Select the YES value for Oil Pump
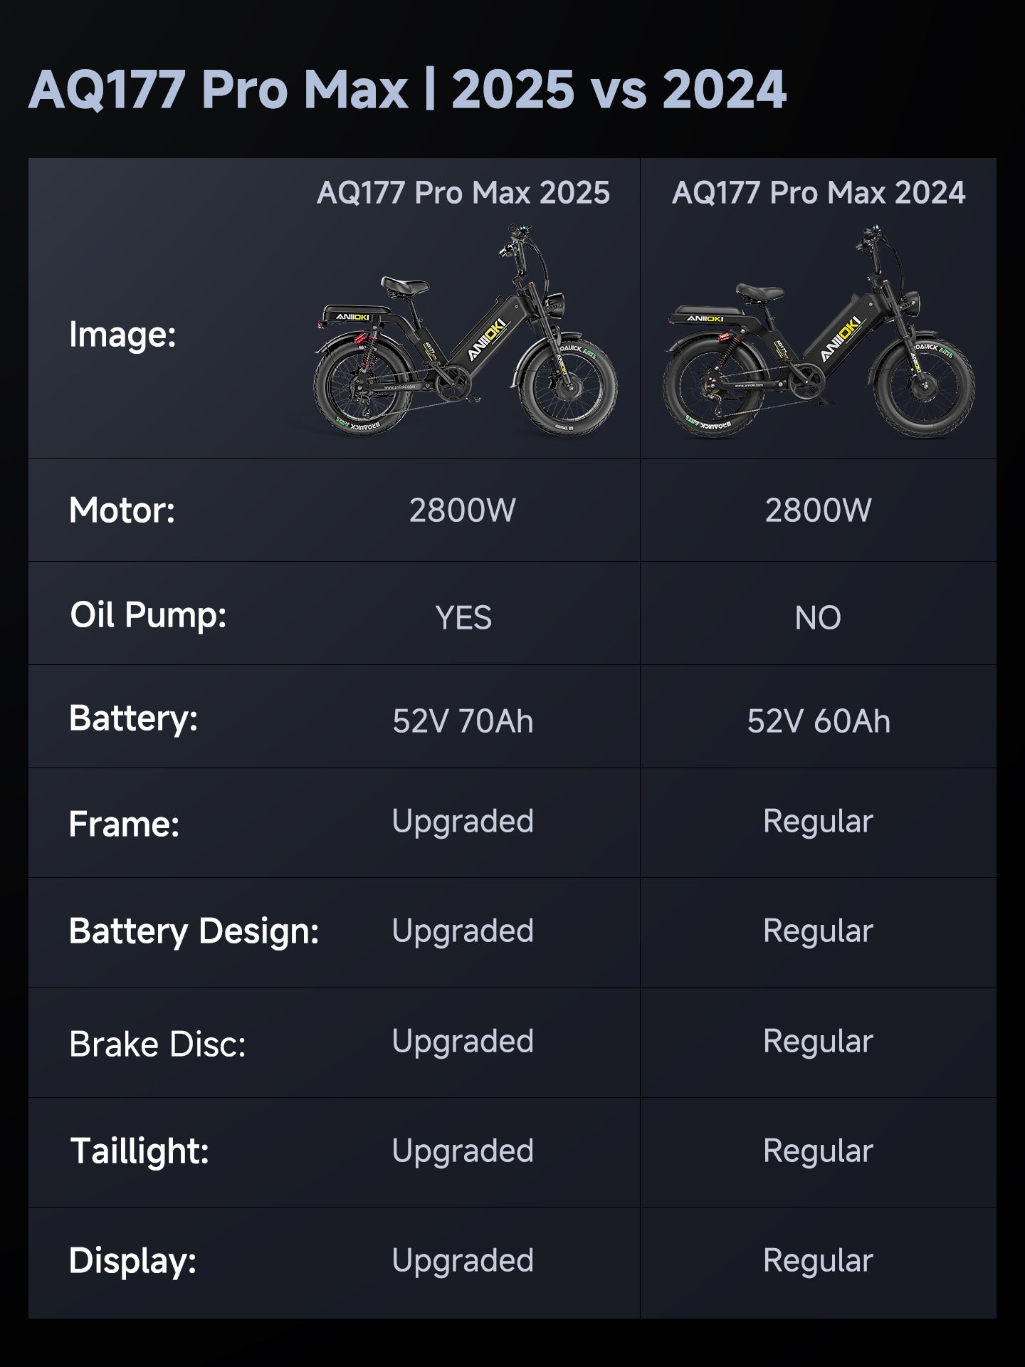The image size is (1025, 1367). (x=463, y=618)
